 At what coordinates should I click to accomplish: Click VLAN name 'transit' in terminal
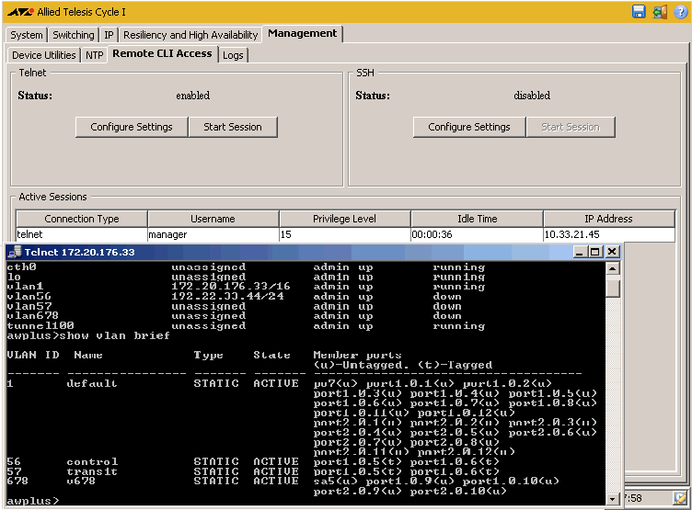tap(92, 471)
